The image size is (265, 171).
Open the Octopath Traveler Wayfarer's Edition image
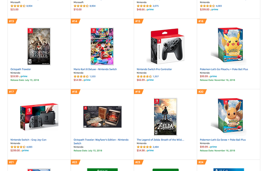point(102,117)
